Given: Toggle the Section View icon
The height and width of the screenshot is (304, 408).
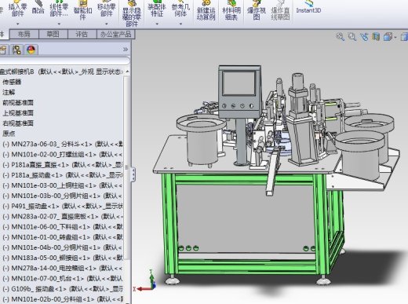Looking at the screenshot, I should (376, 37).
